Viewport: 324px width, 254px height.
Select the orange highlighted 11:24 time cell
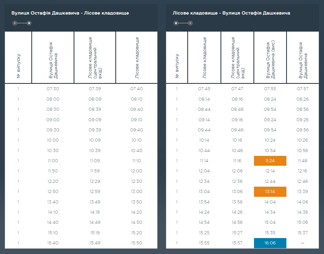point(270,161)
